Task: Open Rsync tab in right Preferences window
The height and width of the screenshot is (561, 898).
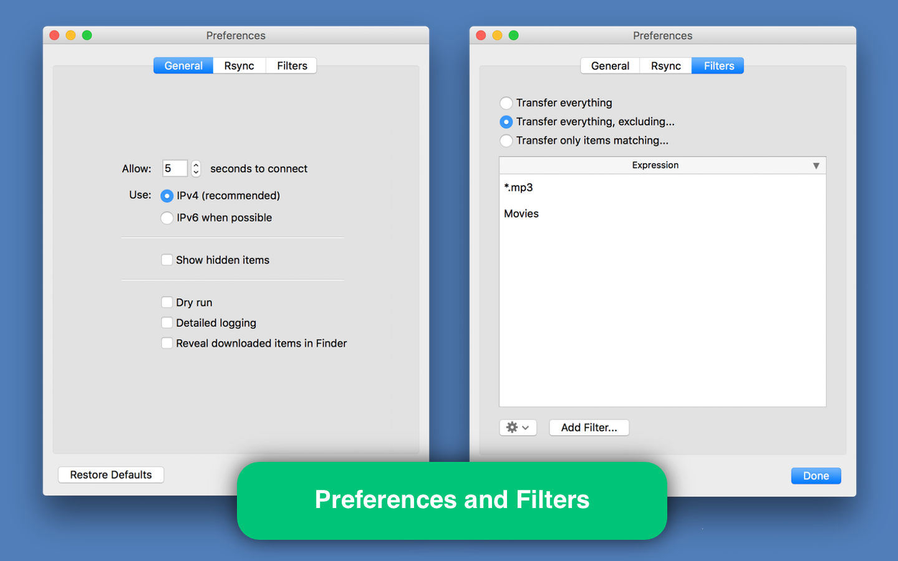Action: (x=666, y=65)
